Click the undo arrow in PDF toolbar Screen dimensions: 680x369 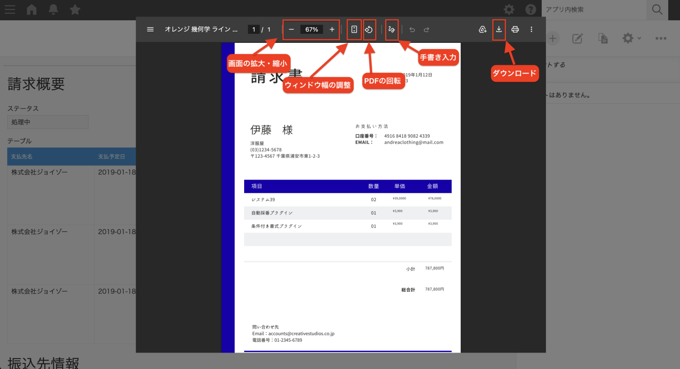[x=412, y=30]
